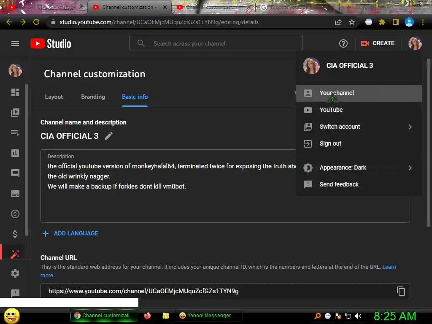Screen dimensions: 432x324
Task: Open the hamburger navigation menu
Action: 15,43
